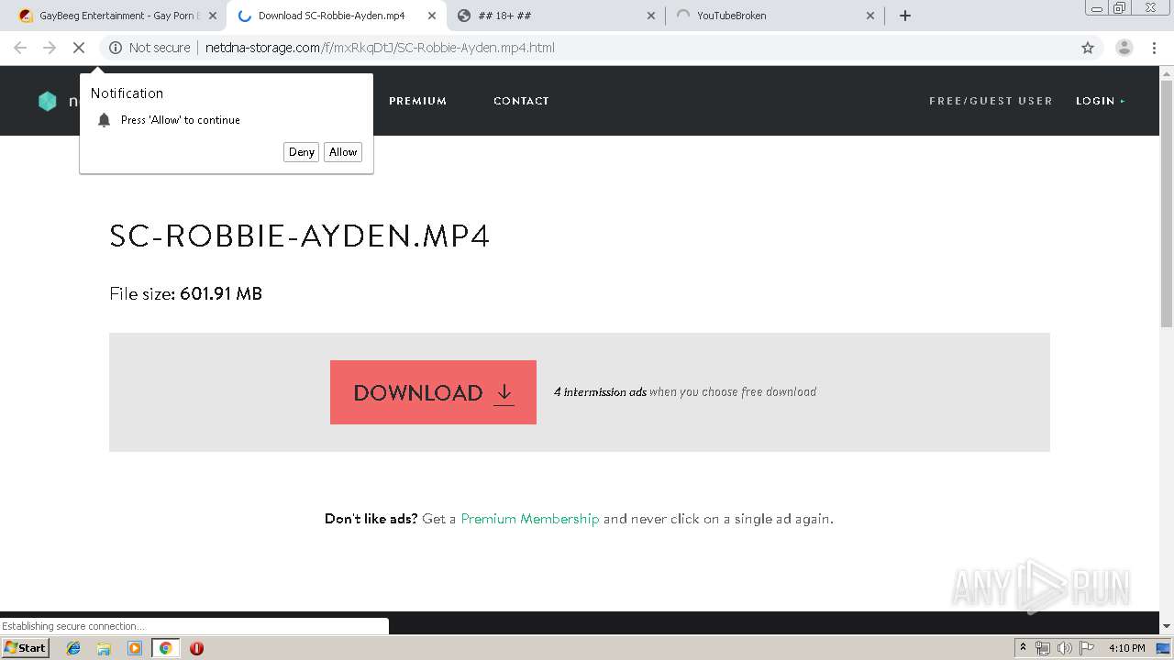Screen dimensions: 1174x660
Task: Close the Download SC-Robbie-Ayden.mp4 tab
Action: 432,16
